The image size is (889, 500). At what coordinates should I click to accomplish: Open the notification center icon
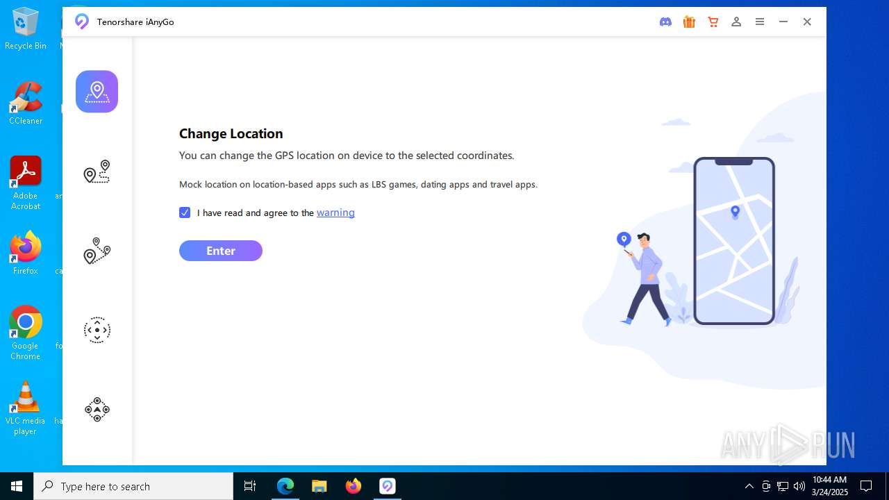pyautogui.click(x=866, y=486)
